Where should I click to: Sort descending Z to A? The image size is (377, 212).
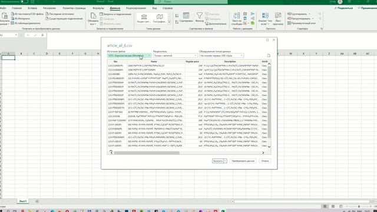pos(177,22)
